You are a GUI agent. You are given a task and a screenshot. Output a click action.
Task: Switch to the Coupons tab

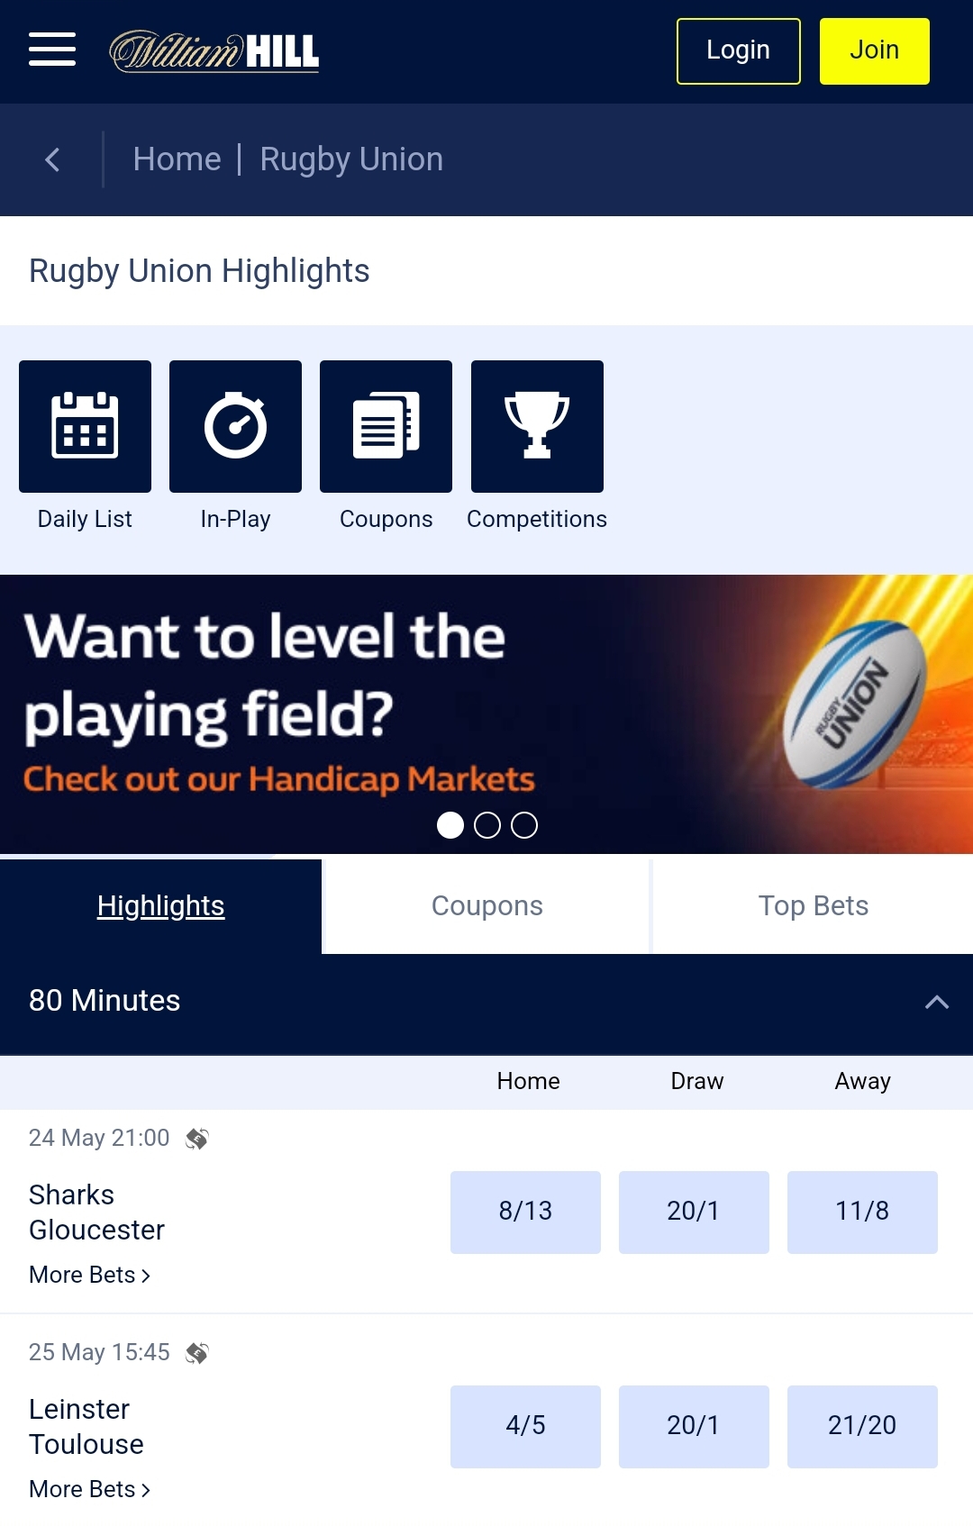[x=486, y=904]
